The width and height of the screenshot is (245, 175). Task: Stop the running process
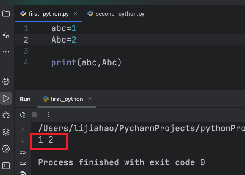tap(34, 115)
